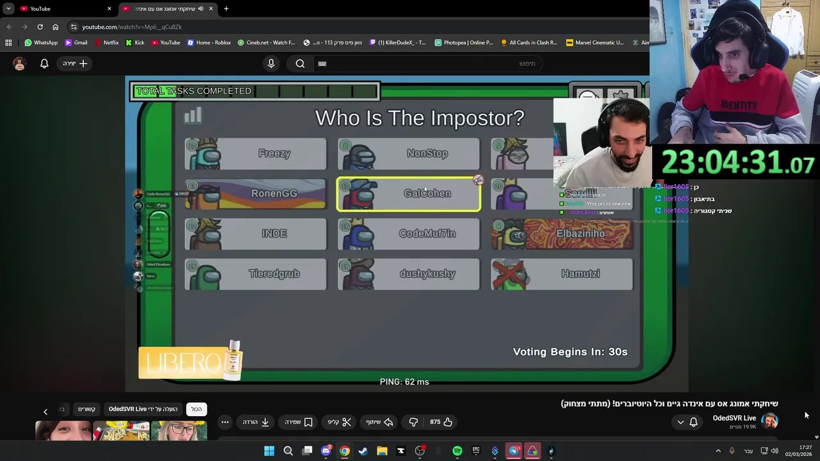Click the youtube.com address bar URL
The width and height of the screenshot is (820, 461).
click(132, 27)
